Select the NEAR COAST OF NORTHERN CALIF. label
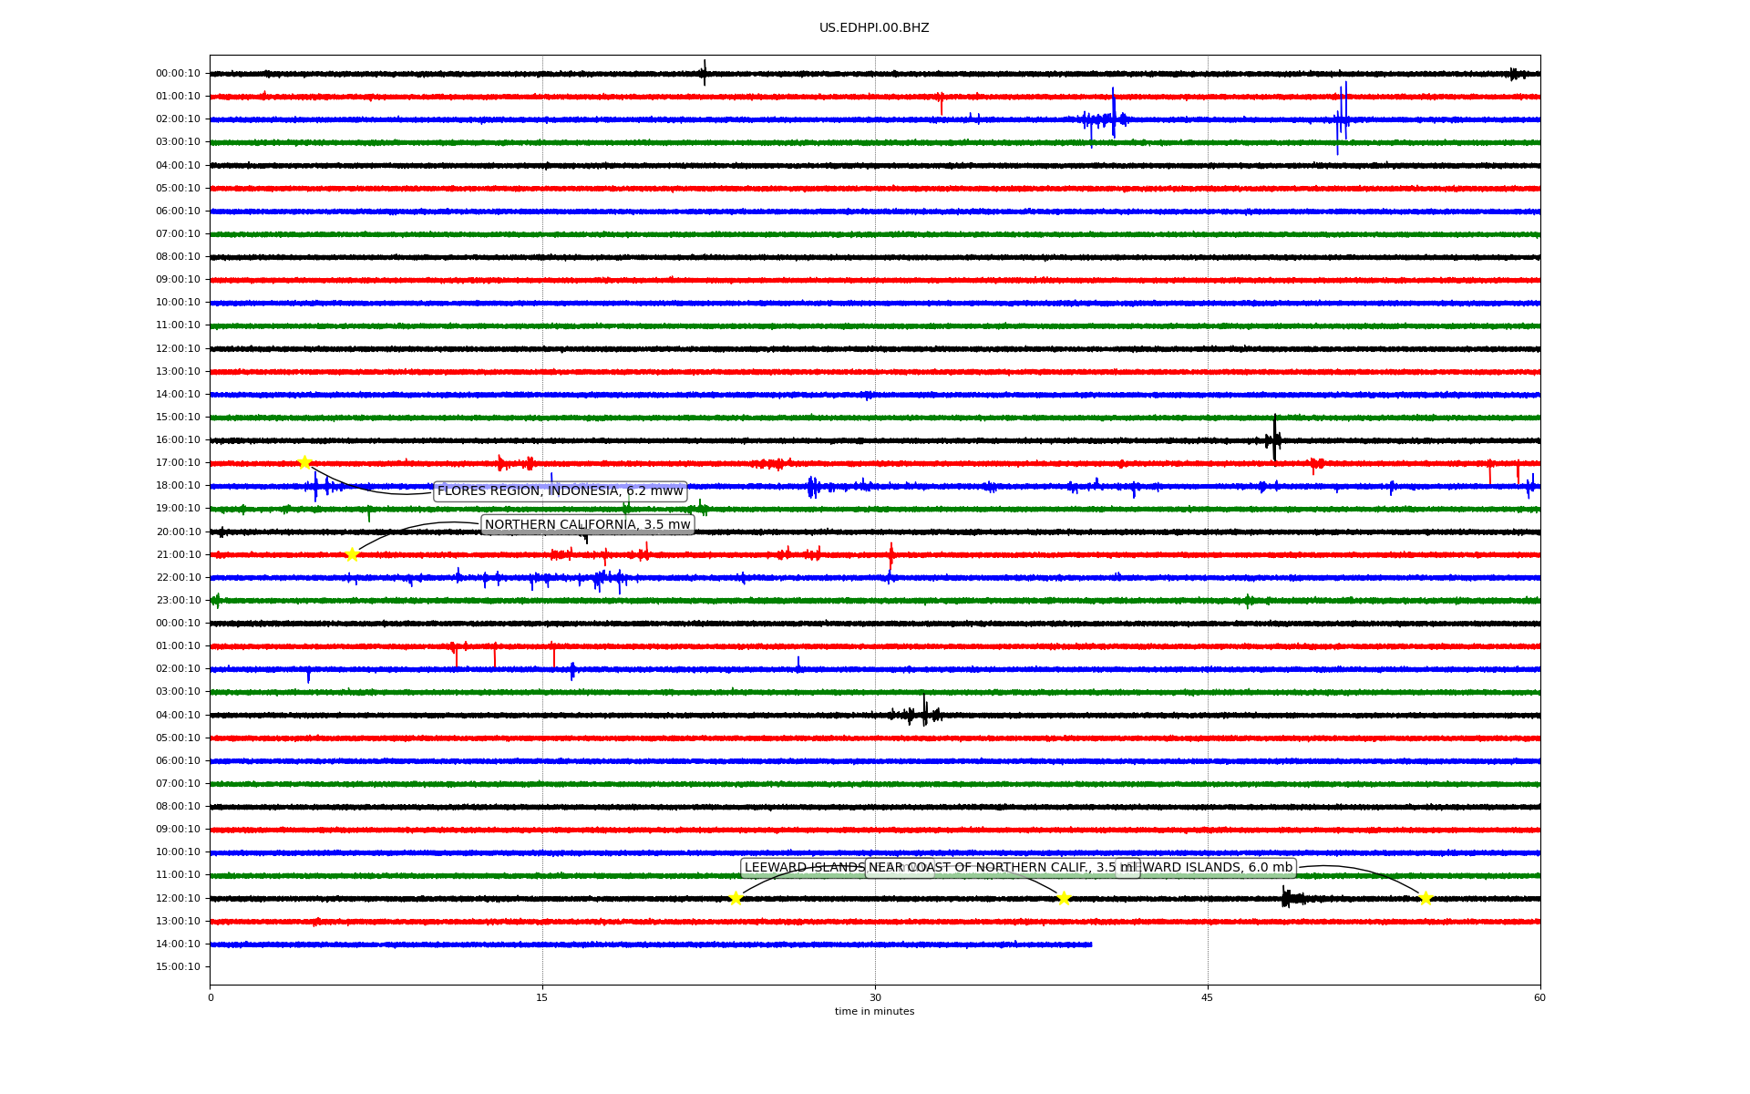1750x1094 pixels. coord(1003,868)
